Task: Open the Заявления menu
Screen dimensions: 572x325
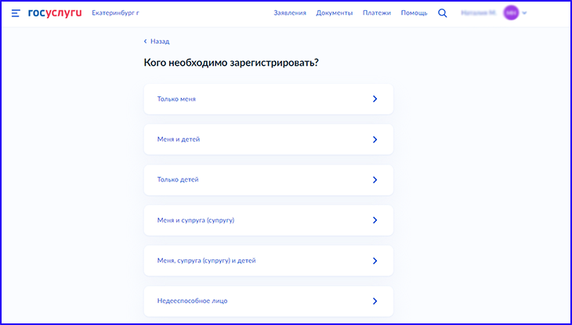Action: (290, 13)
